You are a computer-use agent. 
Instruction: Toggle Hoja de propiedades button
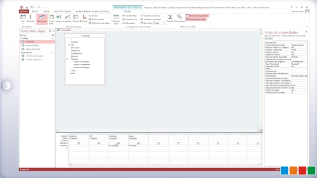(197, 16)
